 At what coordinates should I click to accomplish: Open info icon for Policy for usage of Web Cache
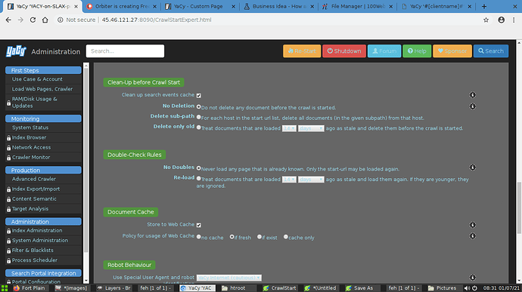[472, 236]
